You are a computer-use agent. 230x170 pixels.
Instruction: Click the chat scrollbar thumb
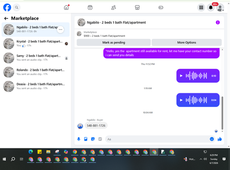(222, 113)
